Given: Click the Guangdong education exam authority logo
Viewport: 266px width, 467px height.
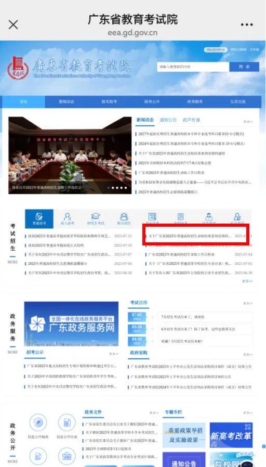Looking at the screenshot, I should pos(18,68).
